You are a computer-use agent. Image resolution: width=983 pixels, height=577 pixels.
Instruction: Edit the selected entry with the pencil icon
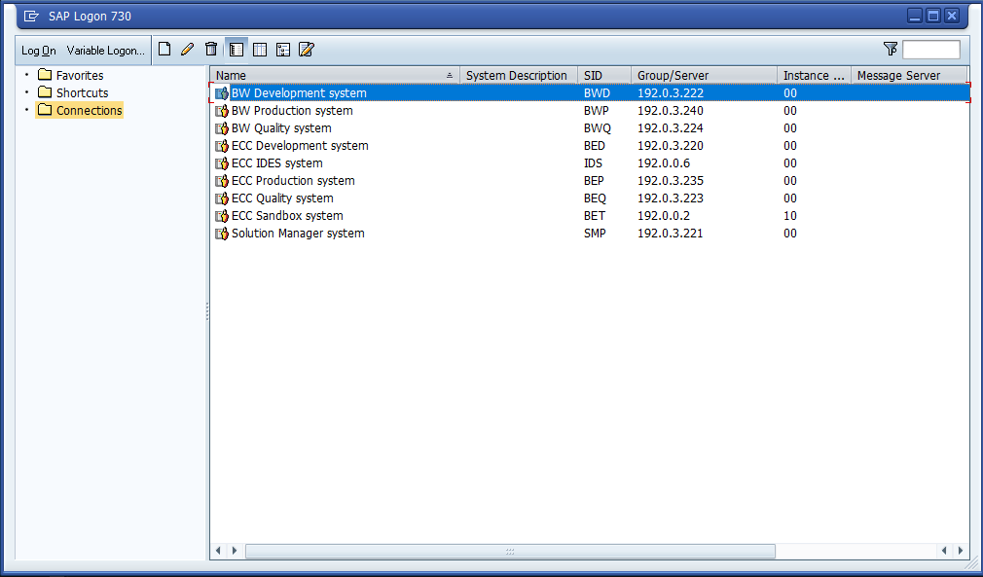(x=188, y=50)
